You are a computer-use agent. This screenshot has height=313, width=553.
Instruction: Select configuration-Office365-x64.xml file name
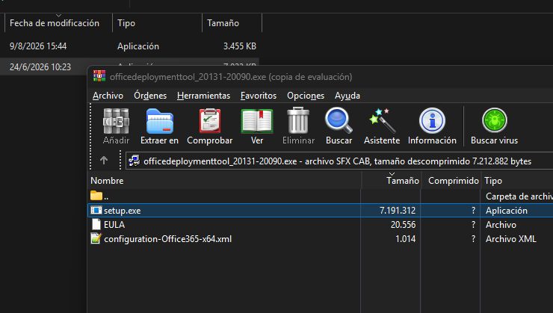tap(168, 238)
